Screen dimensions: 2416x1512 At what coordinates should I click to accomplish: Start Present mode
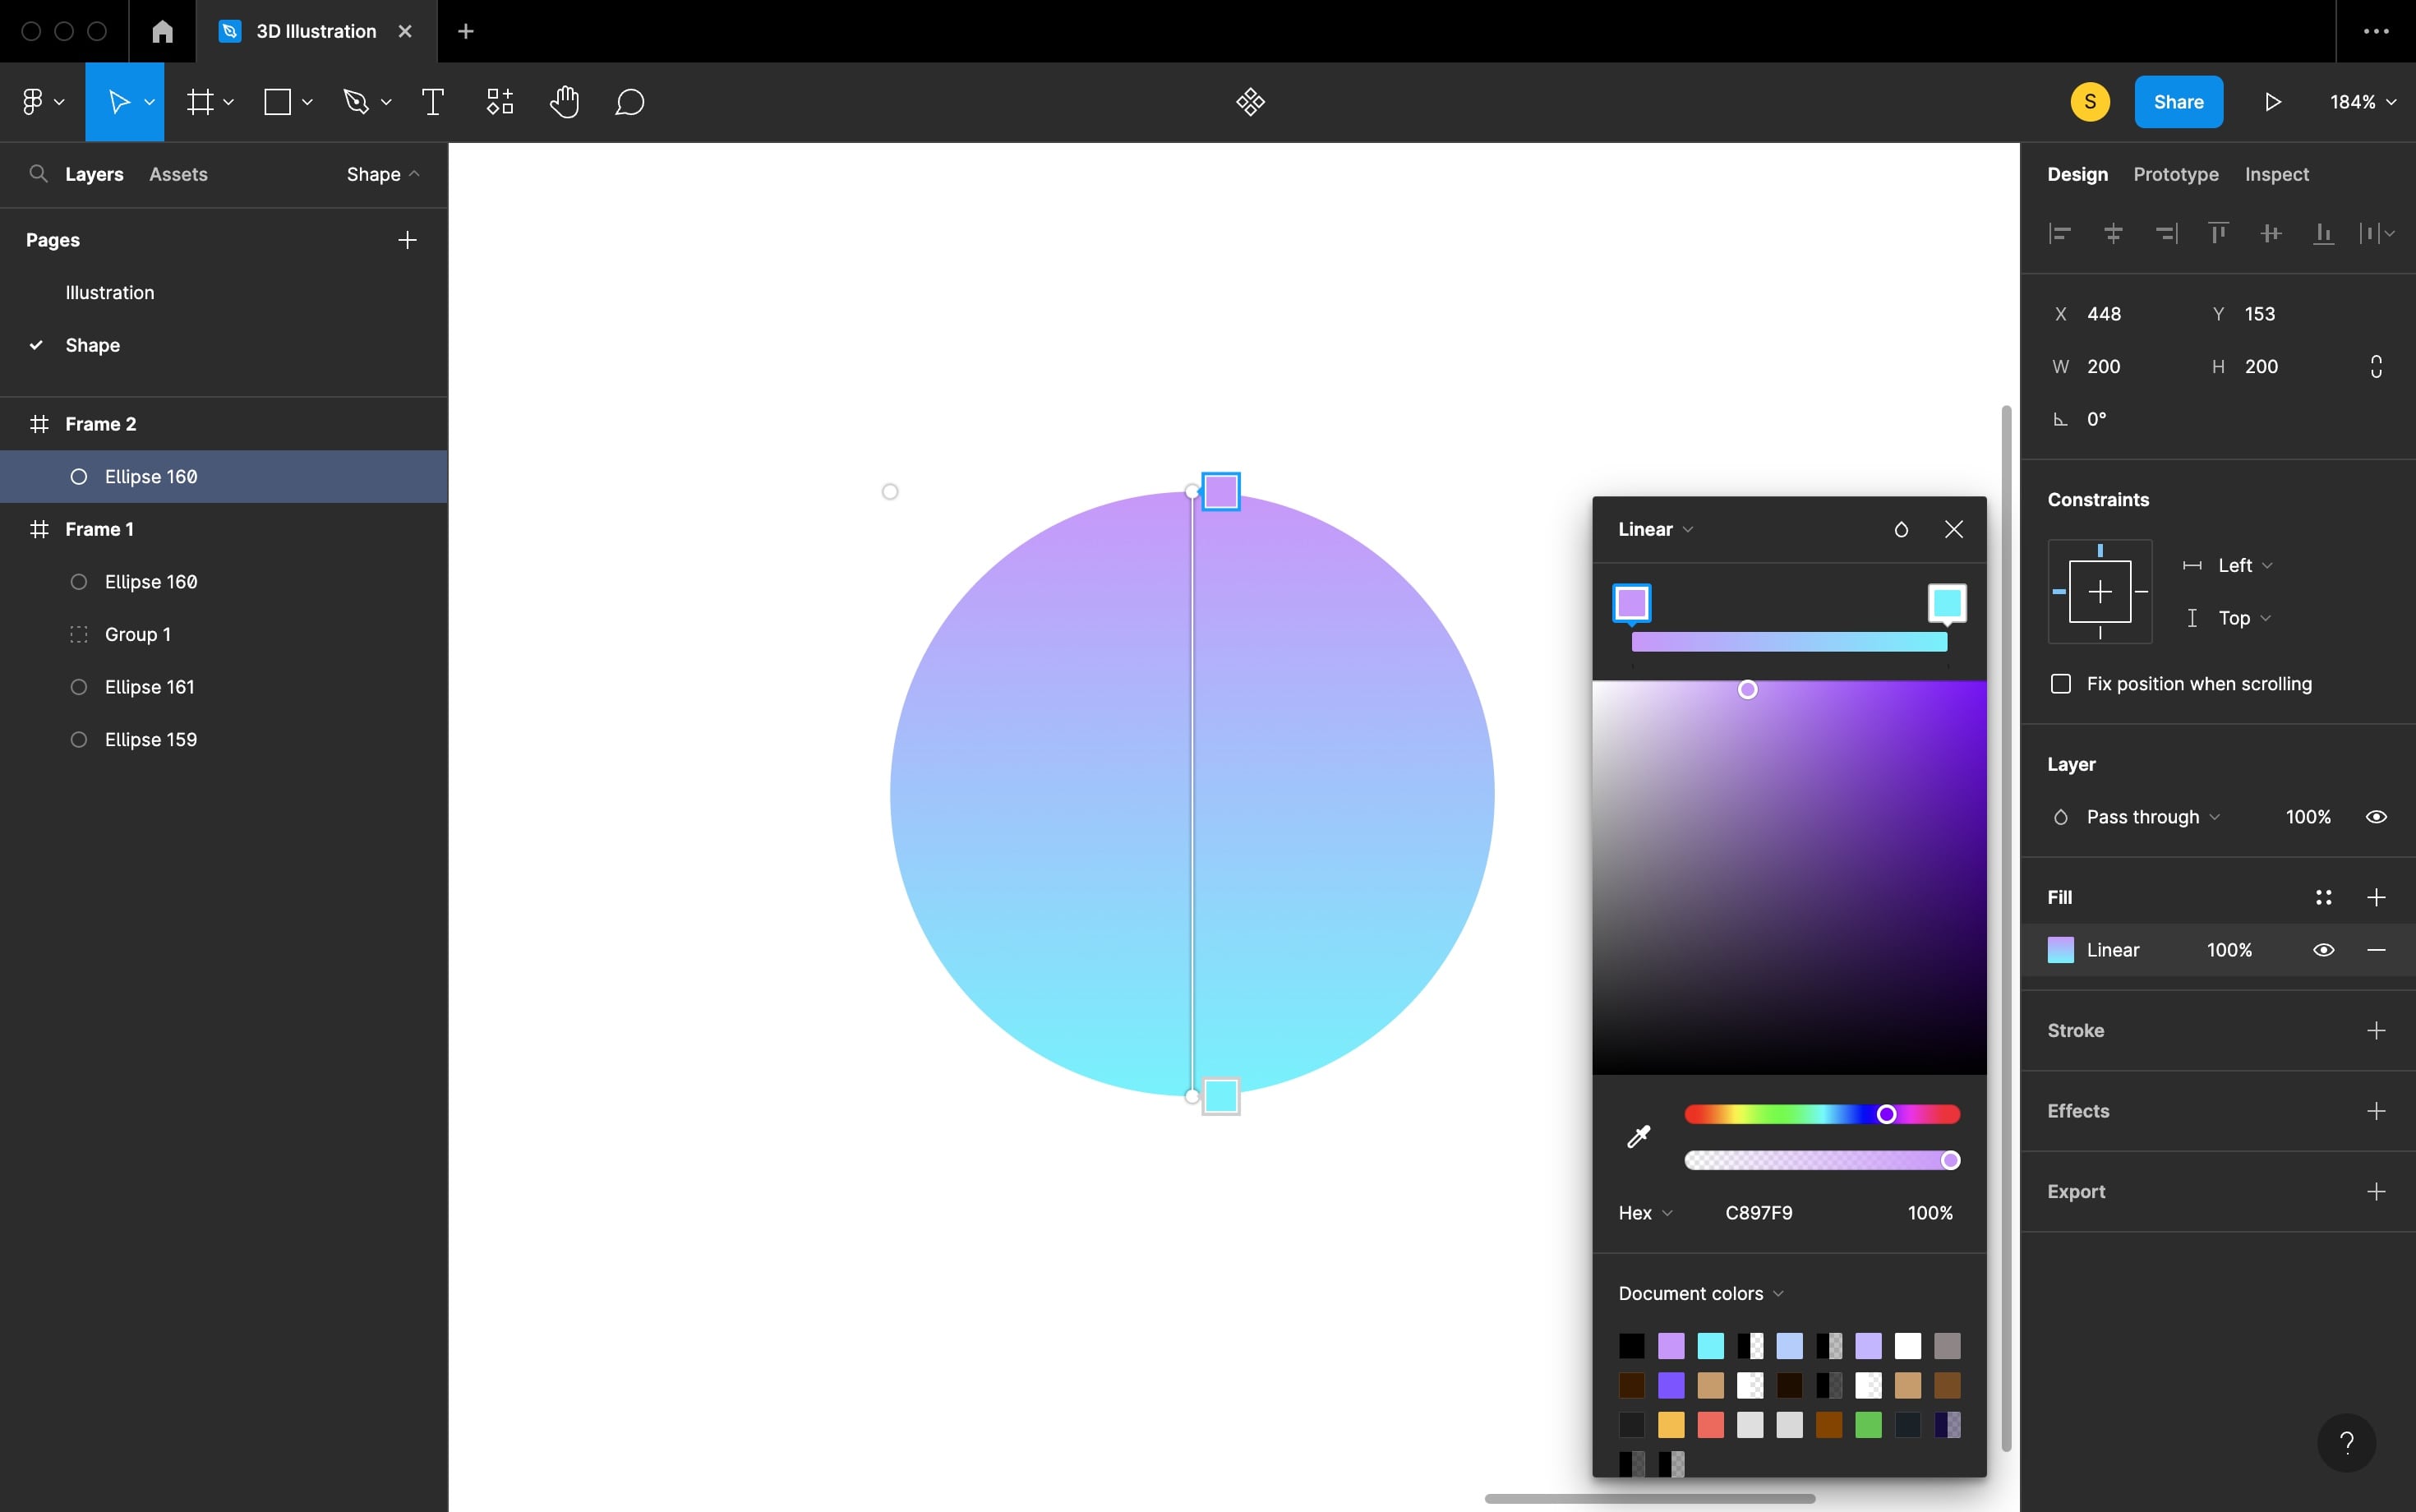(x=2271, y=101)
